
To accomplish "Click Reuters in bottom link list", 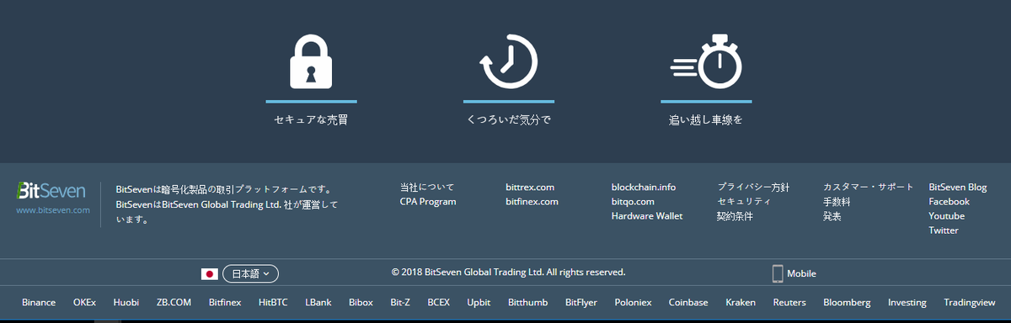I will tap(789, 302).
